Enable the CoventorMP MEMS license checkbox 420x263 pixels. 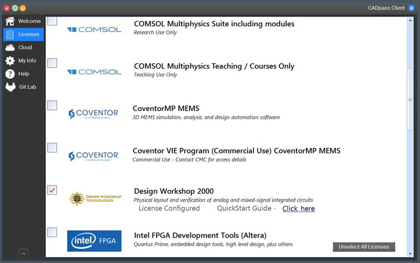coord(52,105)
